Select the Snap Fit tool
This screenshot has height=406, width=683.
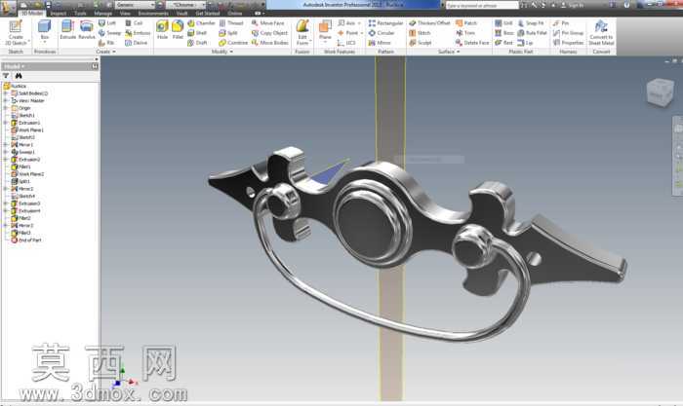530,23
